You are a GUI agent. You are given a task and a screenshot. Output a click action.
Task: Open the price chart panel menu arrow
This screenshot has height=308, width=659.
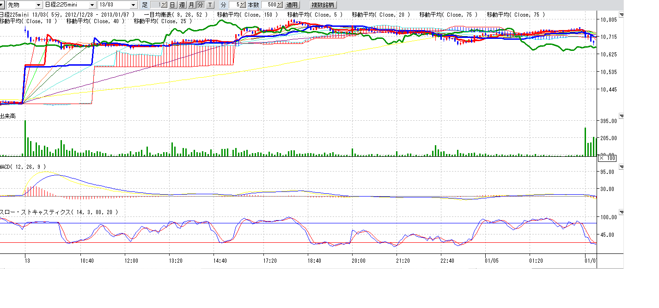pyautogui.click(x=621, y=15)
